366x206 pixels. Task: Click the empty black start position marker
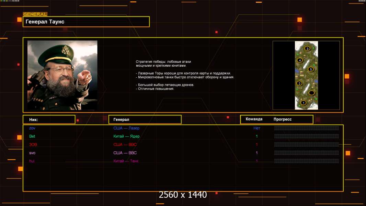(311, 93)
